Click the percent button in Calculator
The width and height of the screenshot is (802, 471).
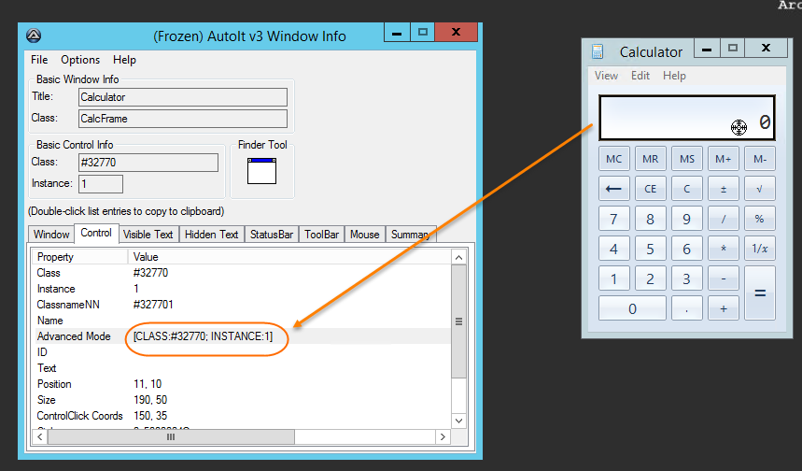point(760,219)
